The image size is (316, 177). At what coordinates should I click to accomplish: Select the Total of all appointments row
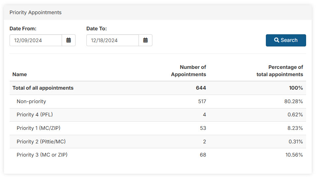tap(43, 88)
